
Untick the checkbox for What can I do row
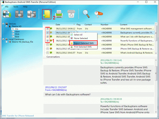coord(47,37)
